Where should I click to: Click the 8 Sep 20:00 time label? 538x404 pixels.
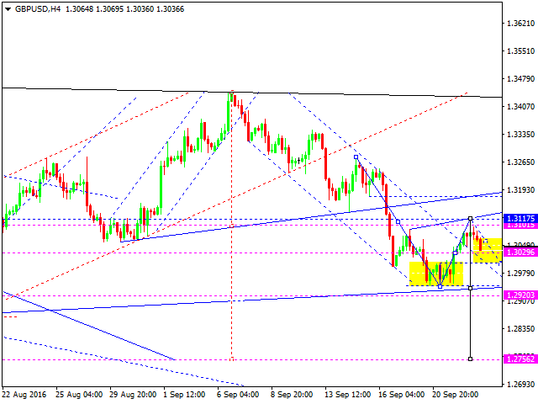pos(292,395)
